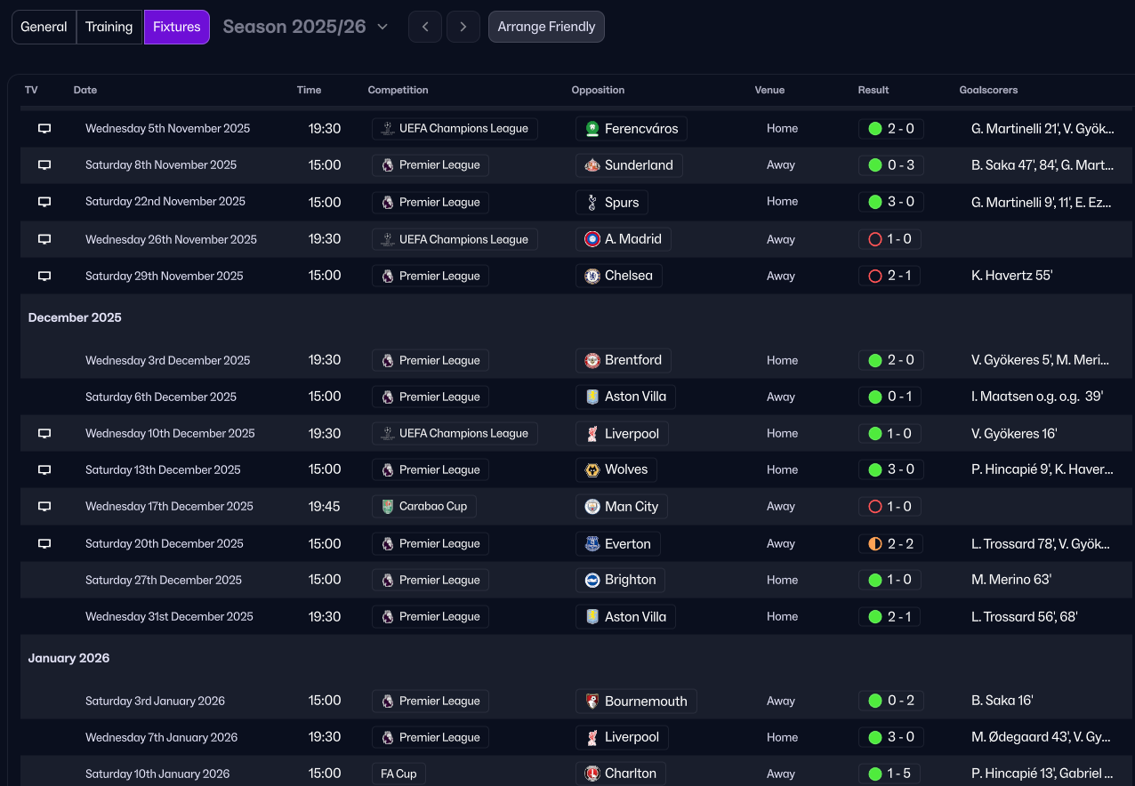Viewport: 1135px width, 786px height.
Task: Click the Carabao Cup competition icon
Action: point(387,507)
